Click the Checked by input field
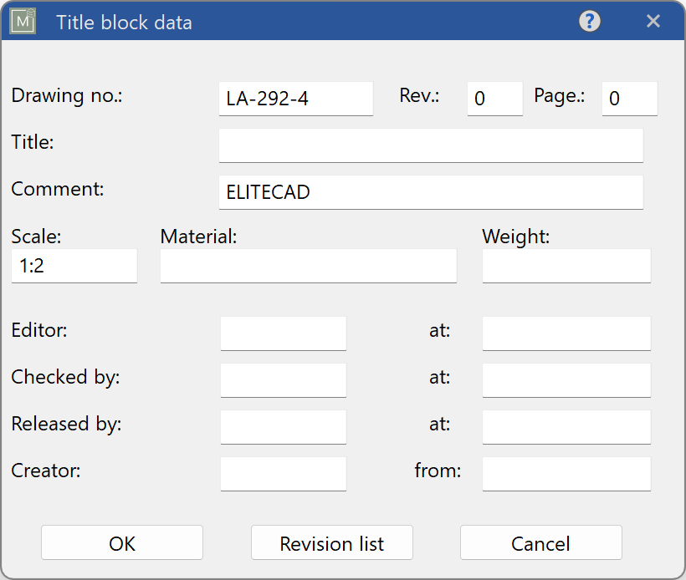The image size is (686, 580). point(283,380)
